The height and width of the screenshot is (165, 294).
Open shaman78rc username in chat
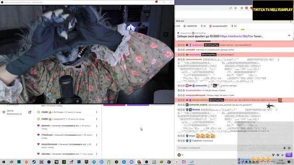coord(201,86)
